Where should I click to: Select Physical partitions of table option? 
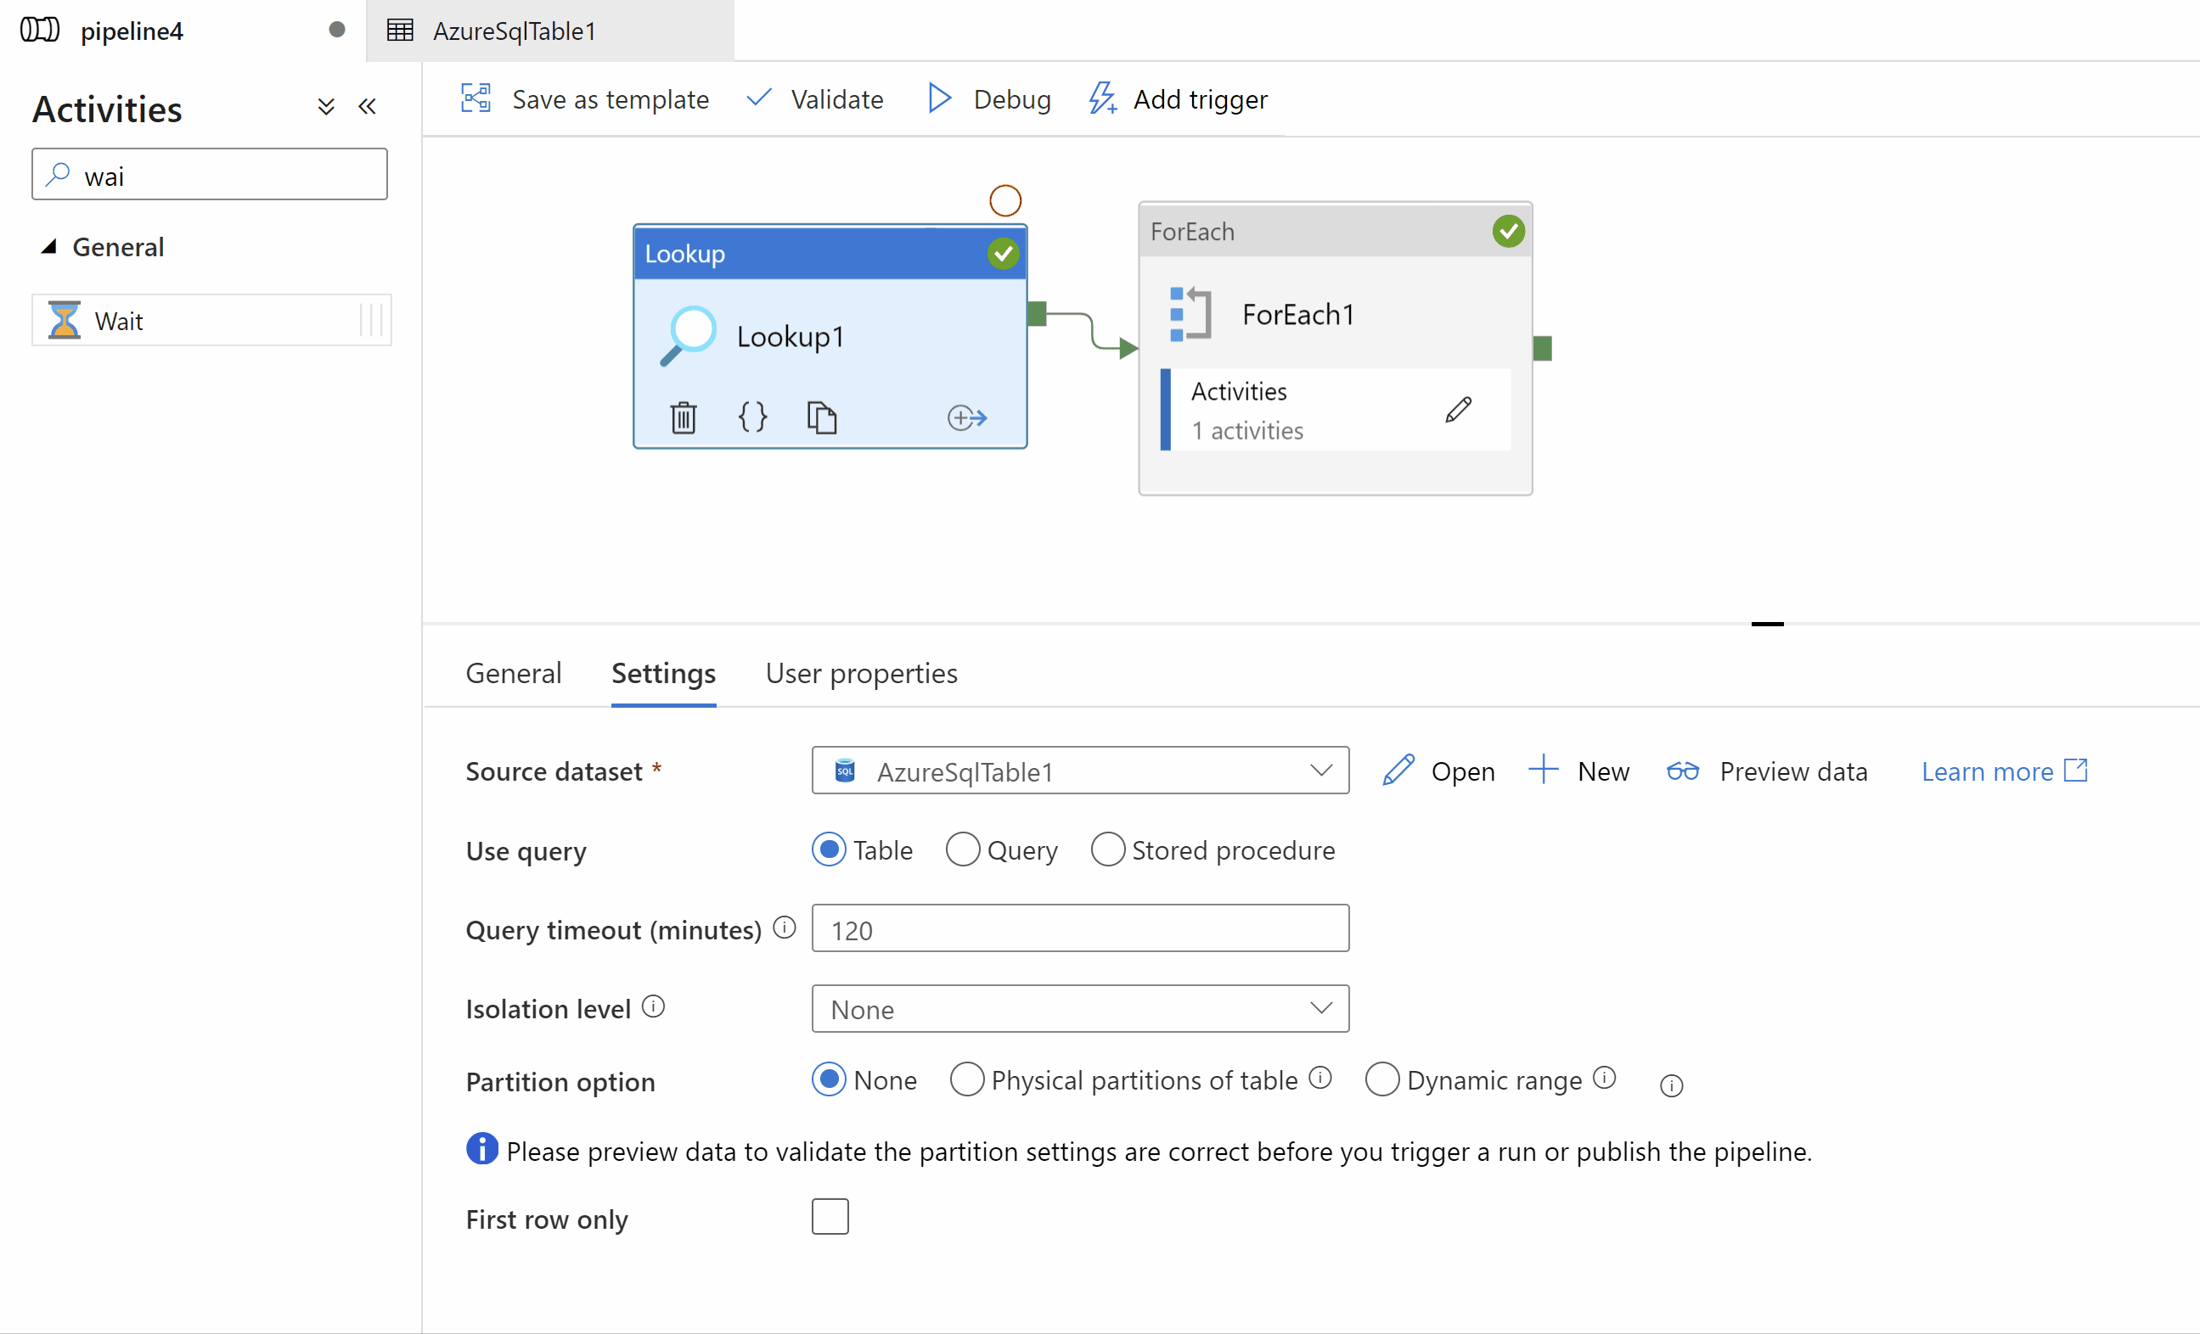(967, 1079)
